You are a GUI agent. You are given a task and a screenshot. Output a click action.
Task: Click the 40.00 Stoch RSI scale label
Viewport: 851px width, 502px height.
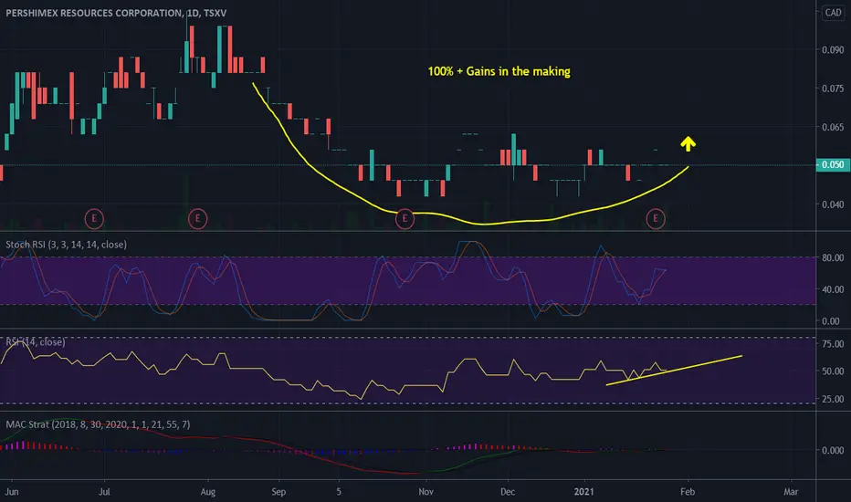[x=833, y=289]
